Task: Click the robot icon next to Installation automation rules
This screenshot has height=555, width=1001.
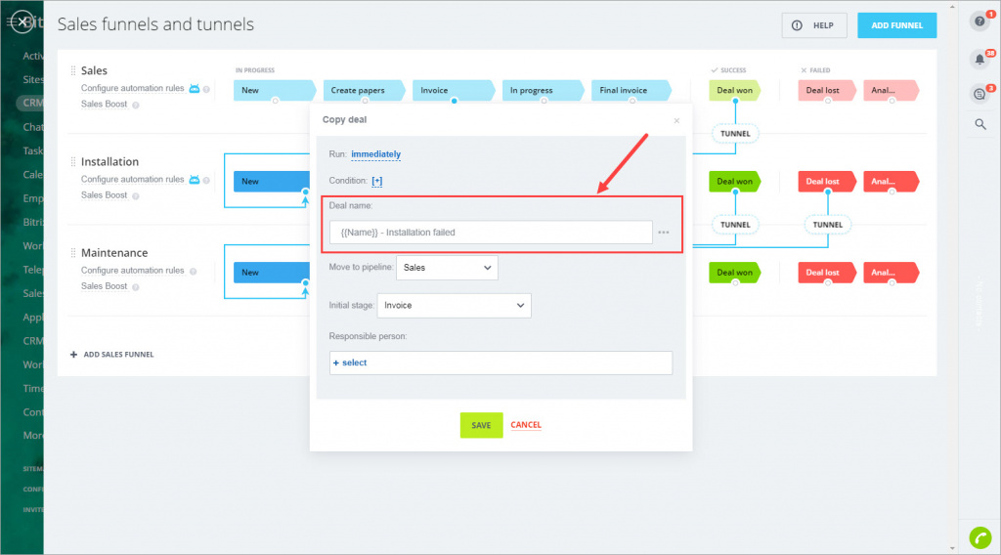Action: 195,180
